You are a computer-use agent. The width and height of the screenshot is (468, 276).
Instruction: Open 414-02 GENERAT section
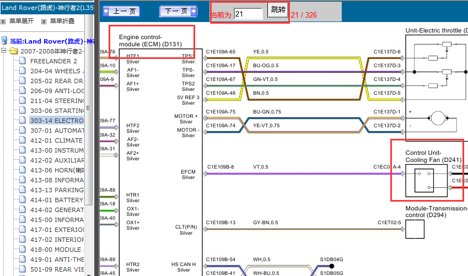pyautogui.click(x=57, y=210)
